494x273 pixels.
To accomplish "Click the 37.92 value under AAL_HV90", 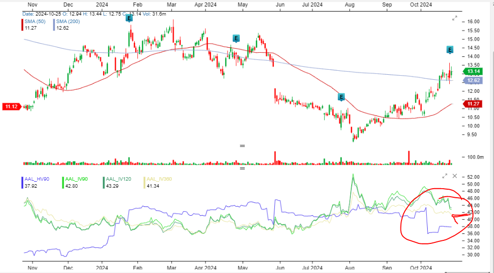I will click(30, 186).
